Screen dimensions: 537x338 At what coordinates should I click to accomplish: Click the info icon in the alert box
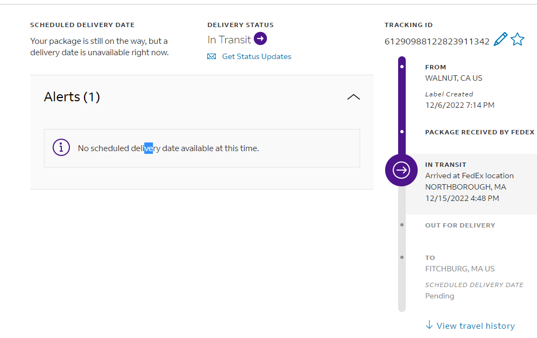61,147
